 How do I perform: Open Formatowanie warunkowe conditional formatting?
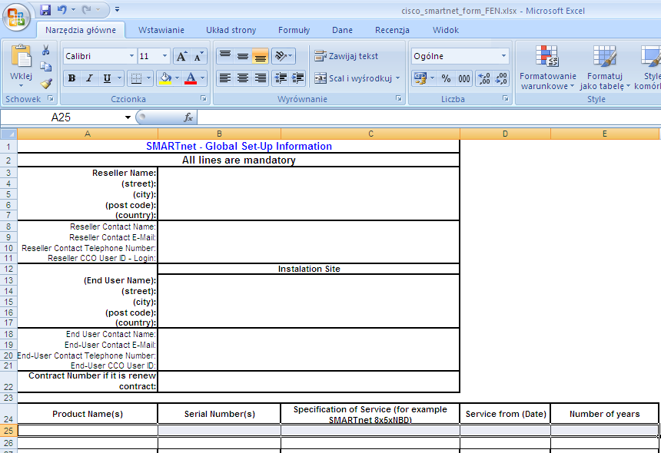547,68
